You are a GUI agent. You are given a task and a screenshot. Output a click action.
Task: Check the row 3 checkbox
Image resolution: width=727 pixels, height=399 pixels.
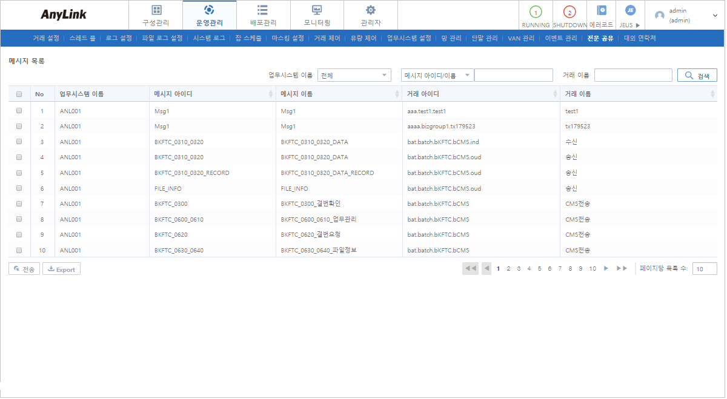tap(19, 142)
